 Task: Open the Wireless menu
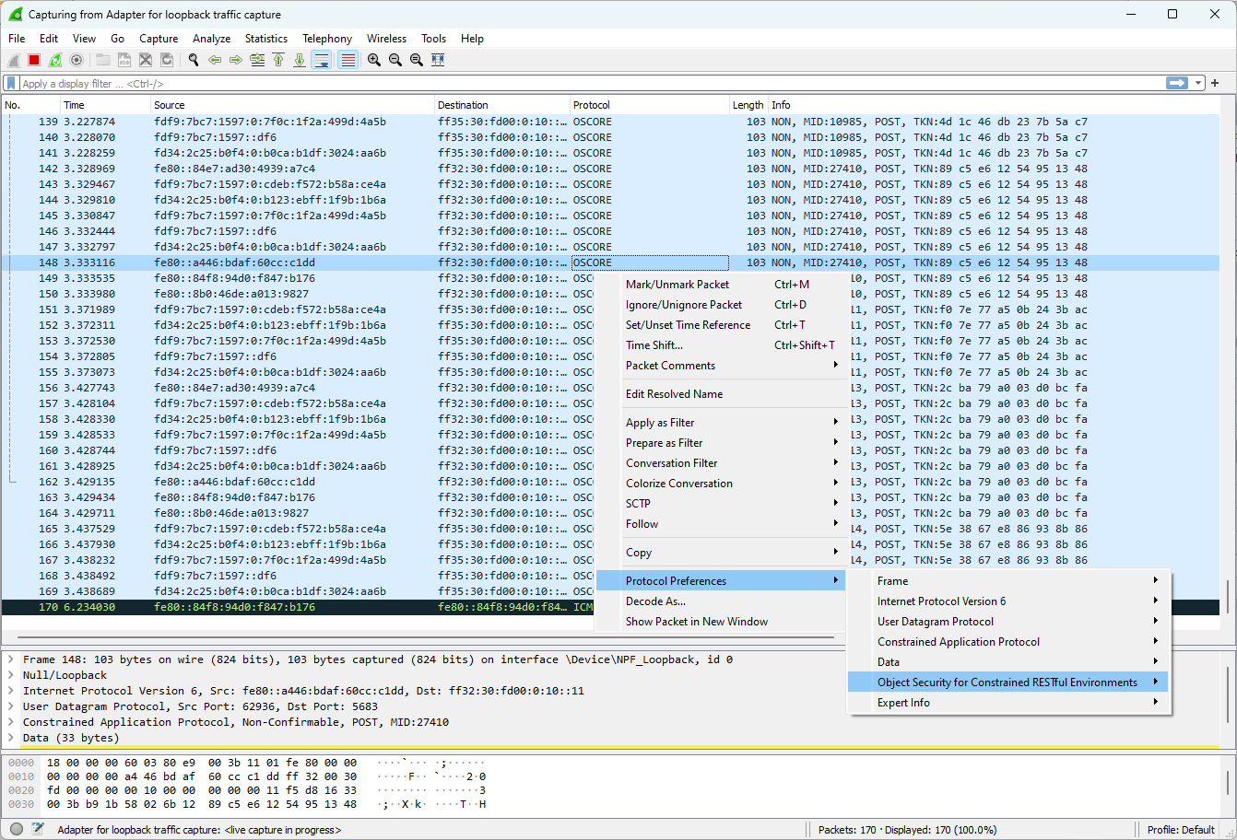(x=386, y=39)
